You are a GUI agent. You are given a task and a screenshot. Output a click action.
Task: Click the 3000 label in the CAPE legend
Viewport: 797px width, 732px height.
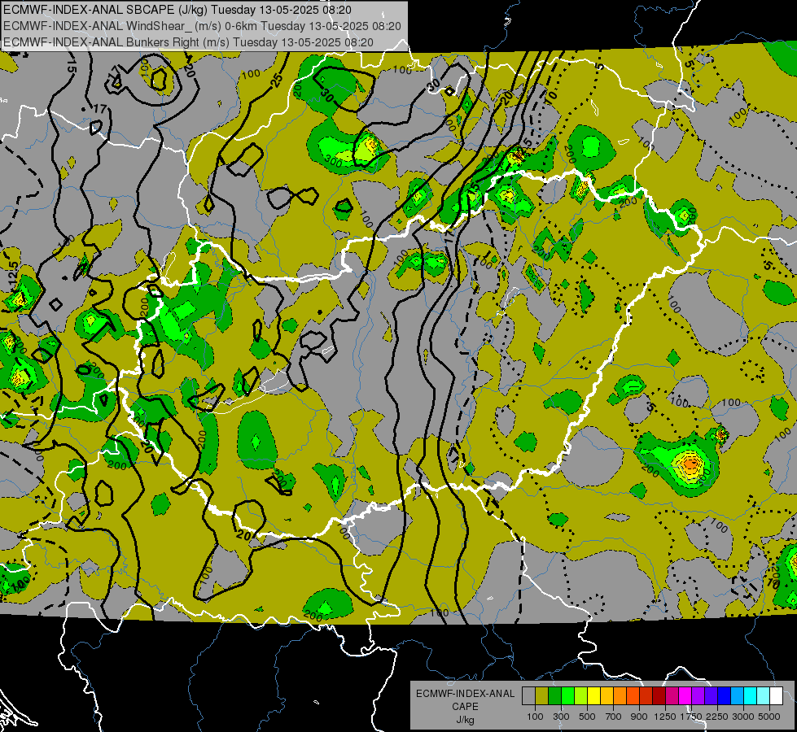[743, 717]
